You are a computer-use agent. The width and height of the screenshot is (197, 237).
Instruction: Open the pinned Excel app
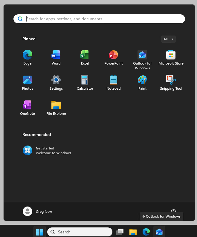pyautogui.click(x=85, y=58)
